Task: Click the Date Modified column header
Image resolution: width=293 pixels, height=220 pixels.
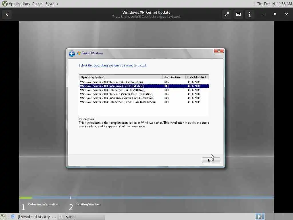Action: [197, 77]
